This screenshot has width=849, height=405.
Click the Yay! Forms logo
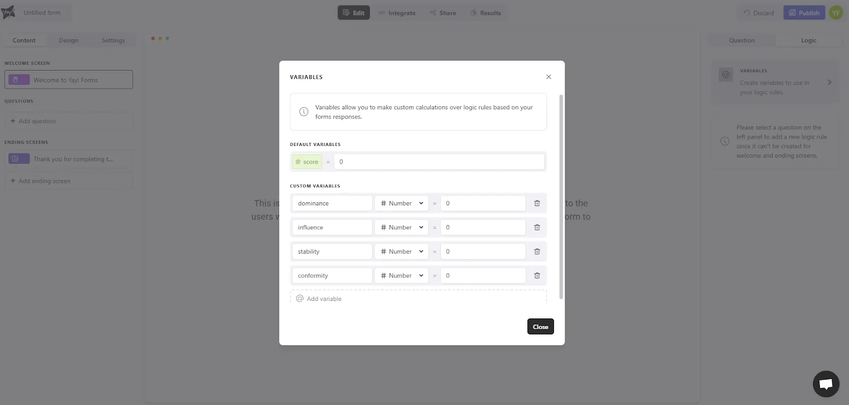click(8, 13)
